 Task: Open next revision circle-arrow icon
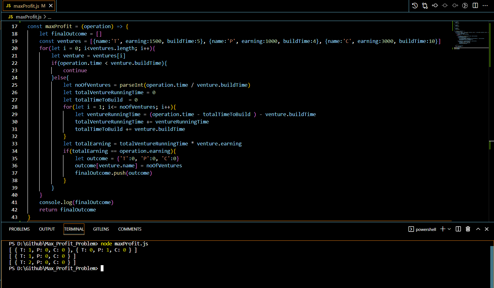point(455,6)
